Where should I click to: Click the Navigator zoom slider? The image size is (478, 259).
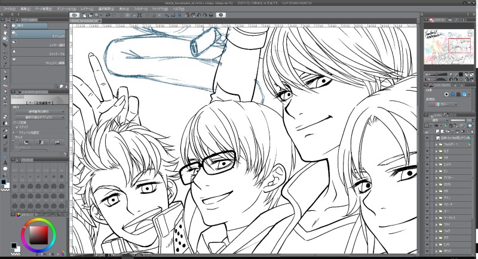[437, 74]
